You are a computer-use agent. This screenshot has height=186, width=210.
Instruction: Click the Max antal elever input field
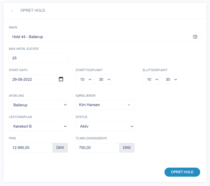[x=38, y=58]
